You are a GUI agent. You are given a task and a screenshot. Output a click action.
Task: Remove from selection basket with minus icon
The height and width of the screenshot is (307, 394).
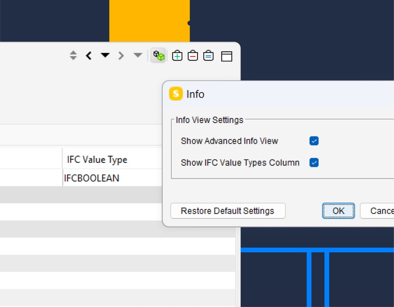pos(193,56)
